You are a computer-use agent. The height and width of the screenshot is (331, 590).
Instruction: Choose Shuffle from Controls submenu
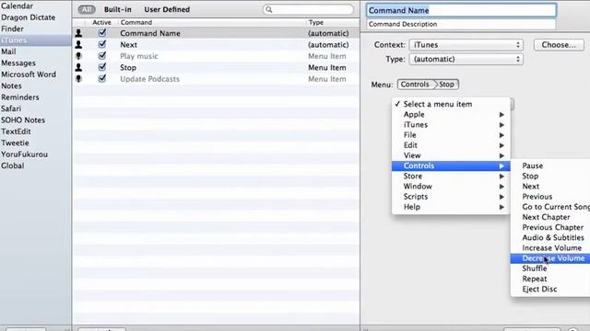(x=550, y=268)
